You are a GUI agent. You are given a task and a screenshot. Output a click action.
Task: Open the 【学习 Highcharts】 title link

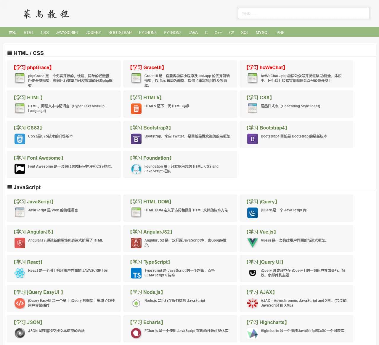[267, 322]
